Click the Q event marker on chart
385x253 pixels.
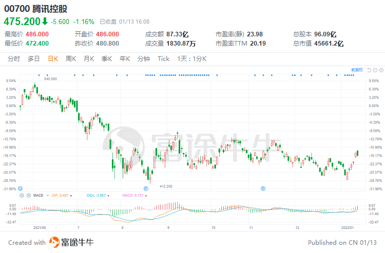pos(20,188)
